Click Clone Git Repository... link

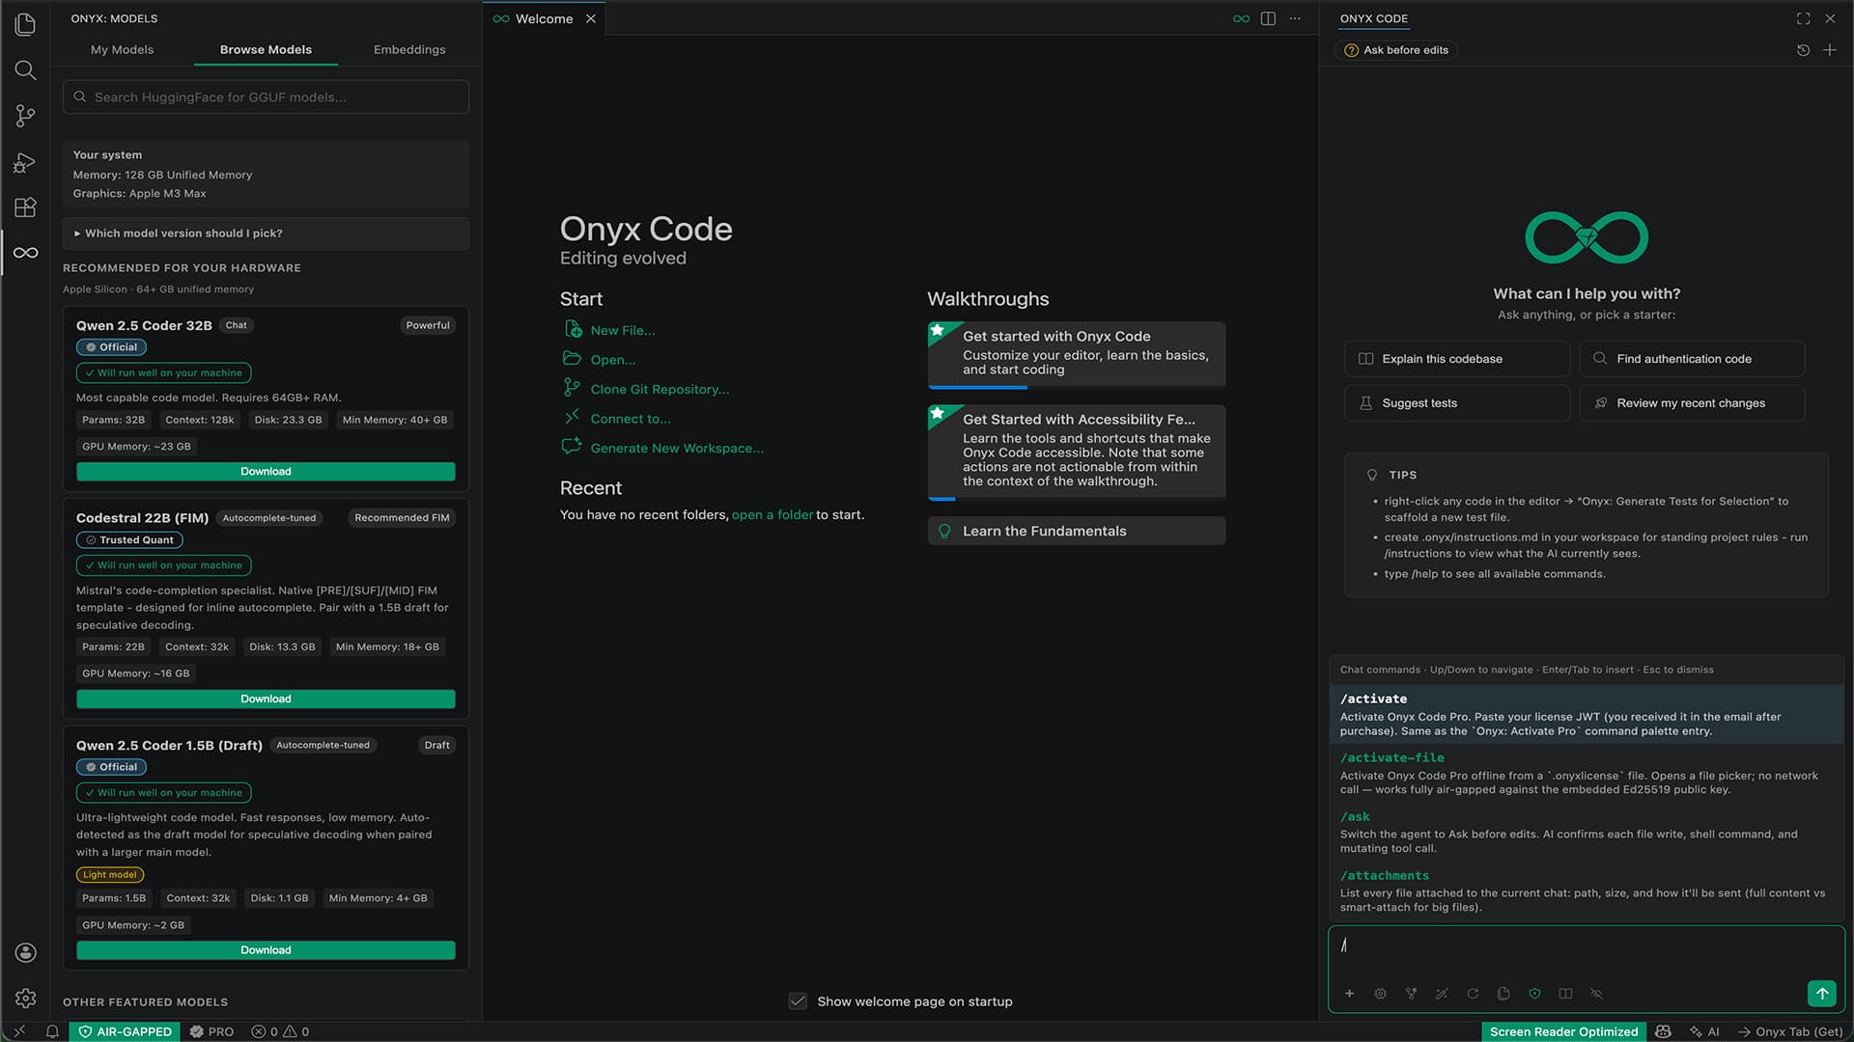click(660, 390)
